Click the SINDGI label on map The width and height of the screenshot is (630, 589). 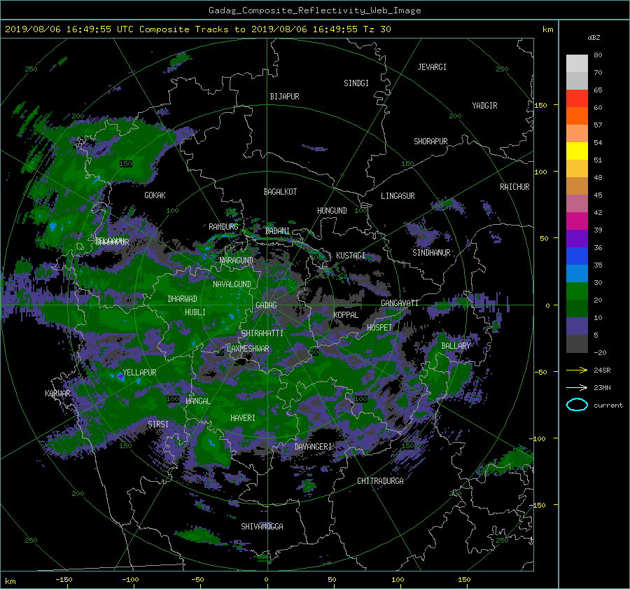pyautogui.click(x=356, y=83)
